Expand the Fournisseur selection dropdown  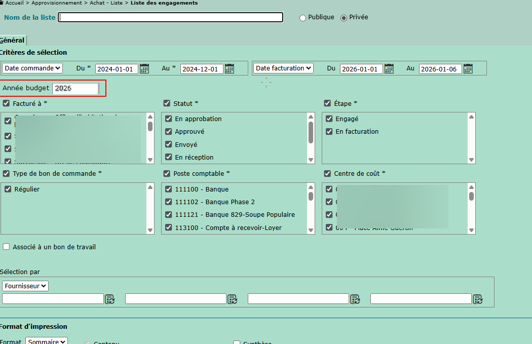tap(25, 286)
